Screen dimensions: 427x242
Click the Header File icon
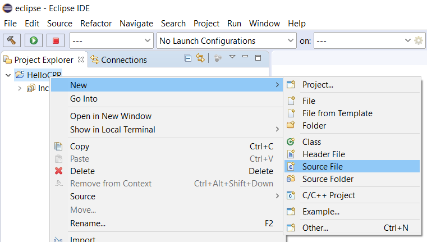[x=291, y=154]
